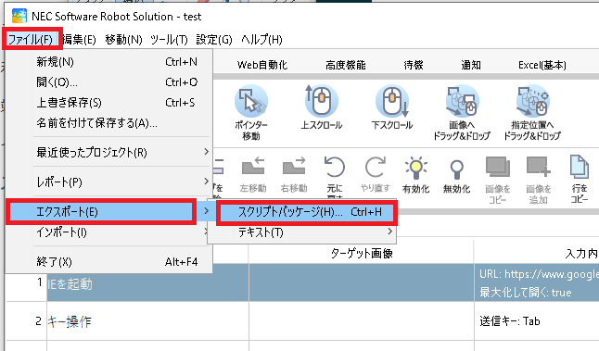Expand the インポート(I) submenu
This screenshot has height=351, width=599.
pyautogui.click(x=108, y=232)
